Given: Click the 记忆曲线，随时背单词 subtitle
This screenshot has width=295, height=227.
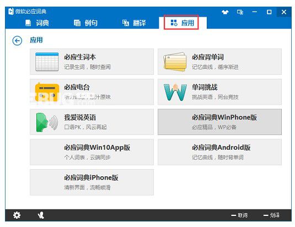Looking at the screenshot, I should click(218, 157).
